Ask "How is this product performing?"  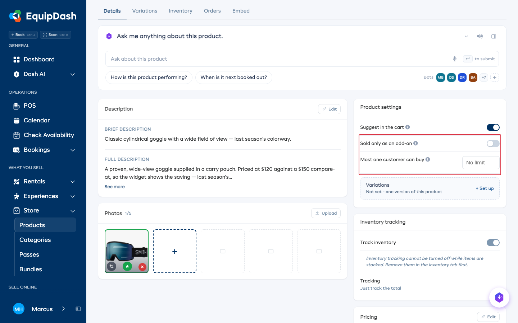[x=149, y=78]
